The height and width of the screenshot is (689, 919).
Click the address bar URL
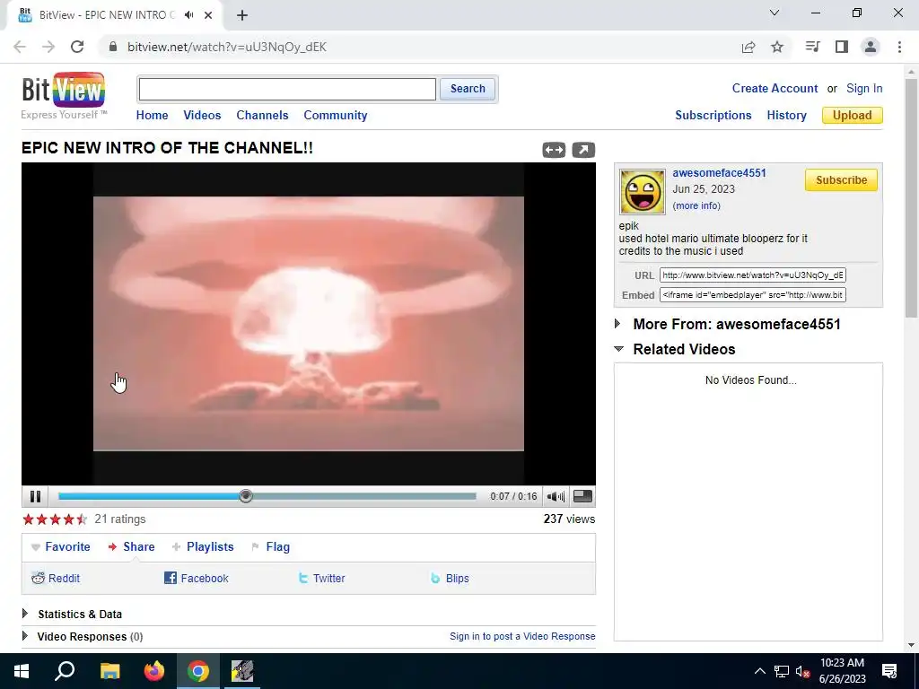pyautogui.click(x=227, y=47)
